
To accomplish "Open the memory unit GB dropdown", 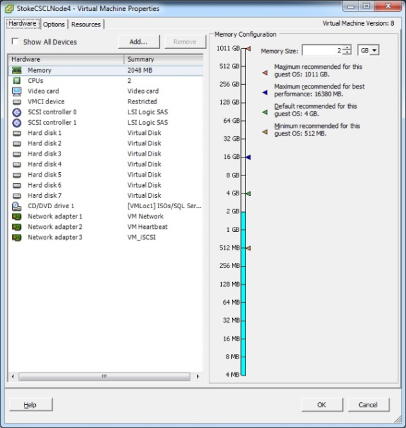I will click(375, 51).
